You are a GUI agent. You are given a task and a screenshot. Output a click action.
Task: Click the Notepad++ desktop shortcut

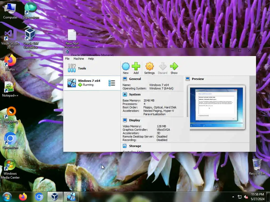(x=10, y=89)
